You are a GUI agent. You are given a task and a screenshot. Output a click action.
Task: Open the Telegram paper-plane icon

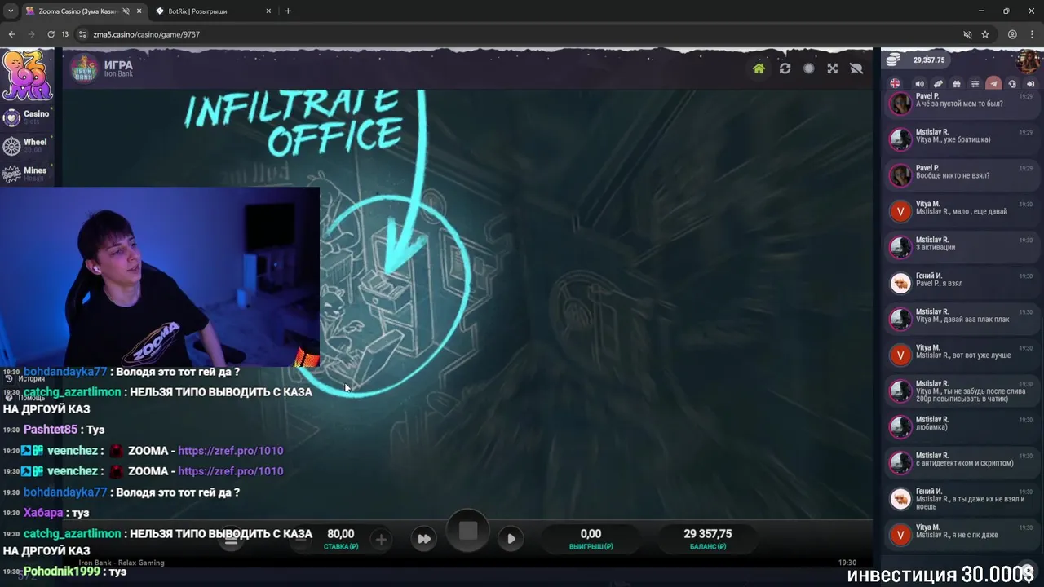993,83
